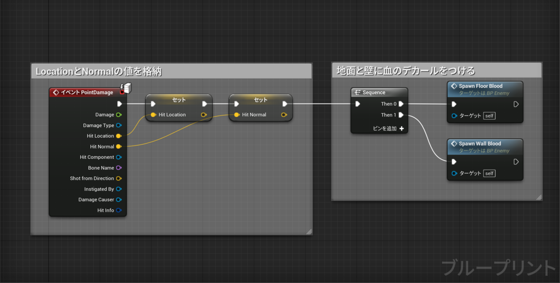The image size is (560, 283).
Task: Click the purple Bone Name output pin
Action: point(119,168)
